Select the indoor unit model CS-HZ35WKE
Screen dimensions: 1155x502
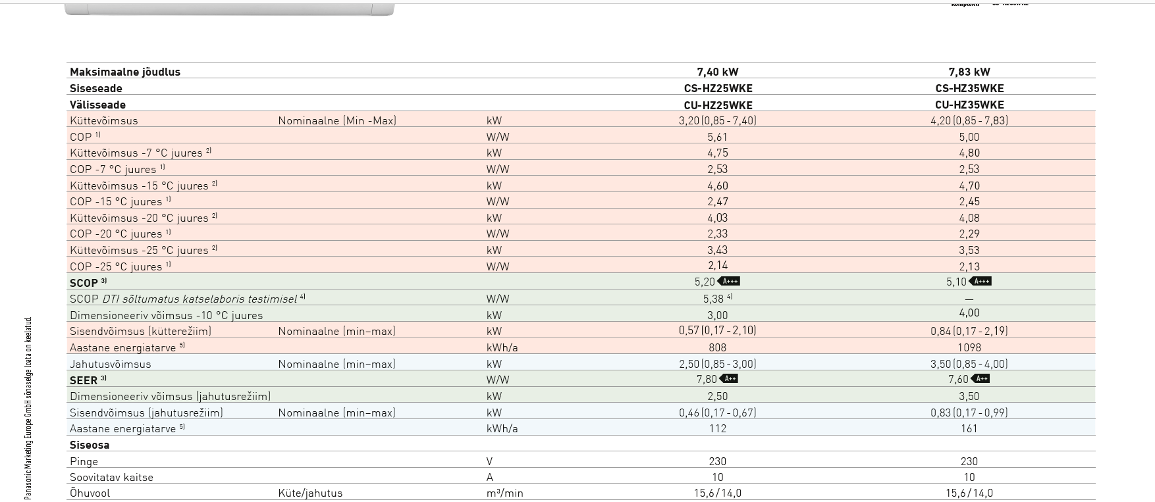[969, 88]
